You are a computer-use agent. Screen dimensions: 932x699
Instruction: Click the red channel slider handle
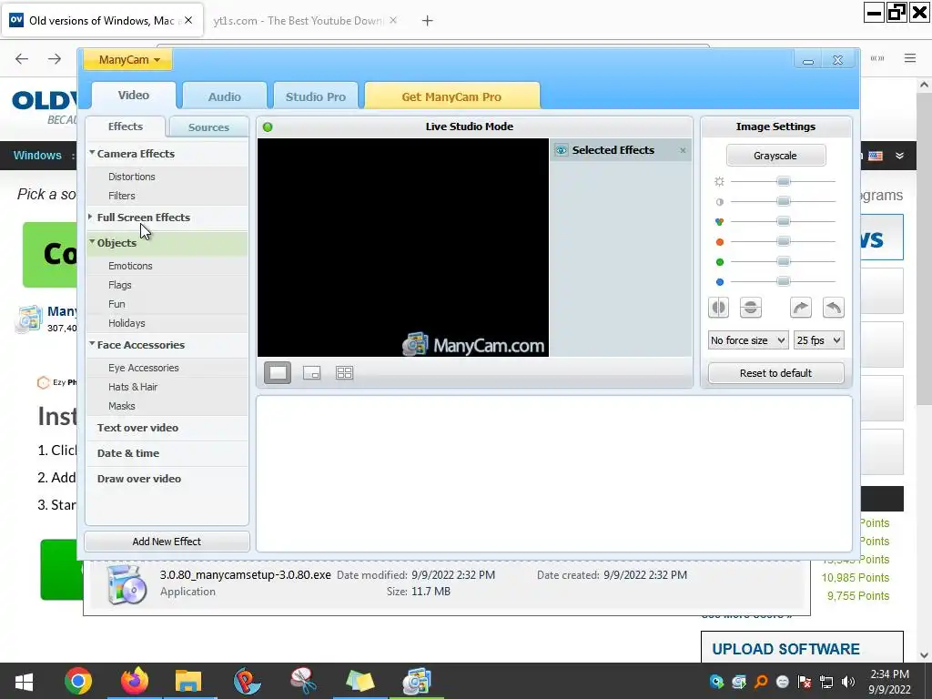point(784,241)
